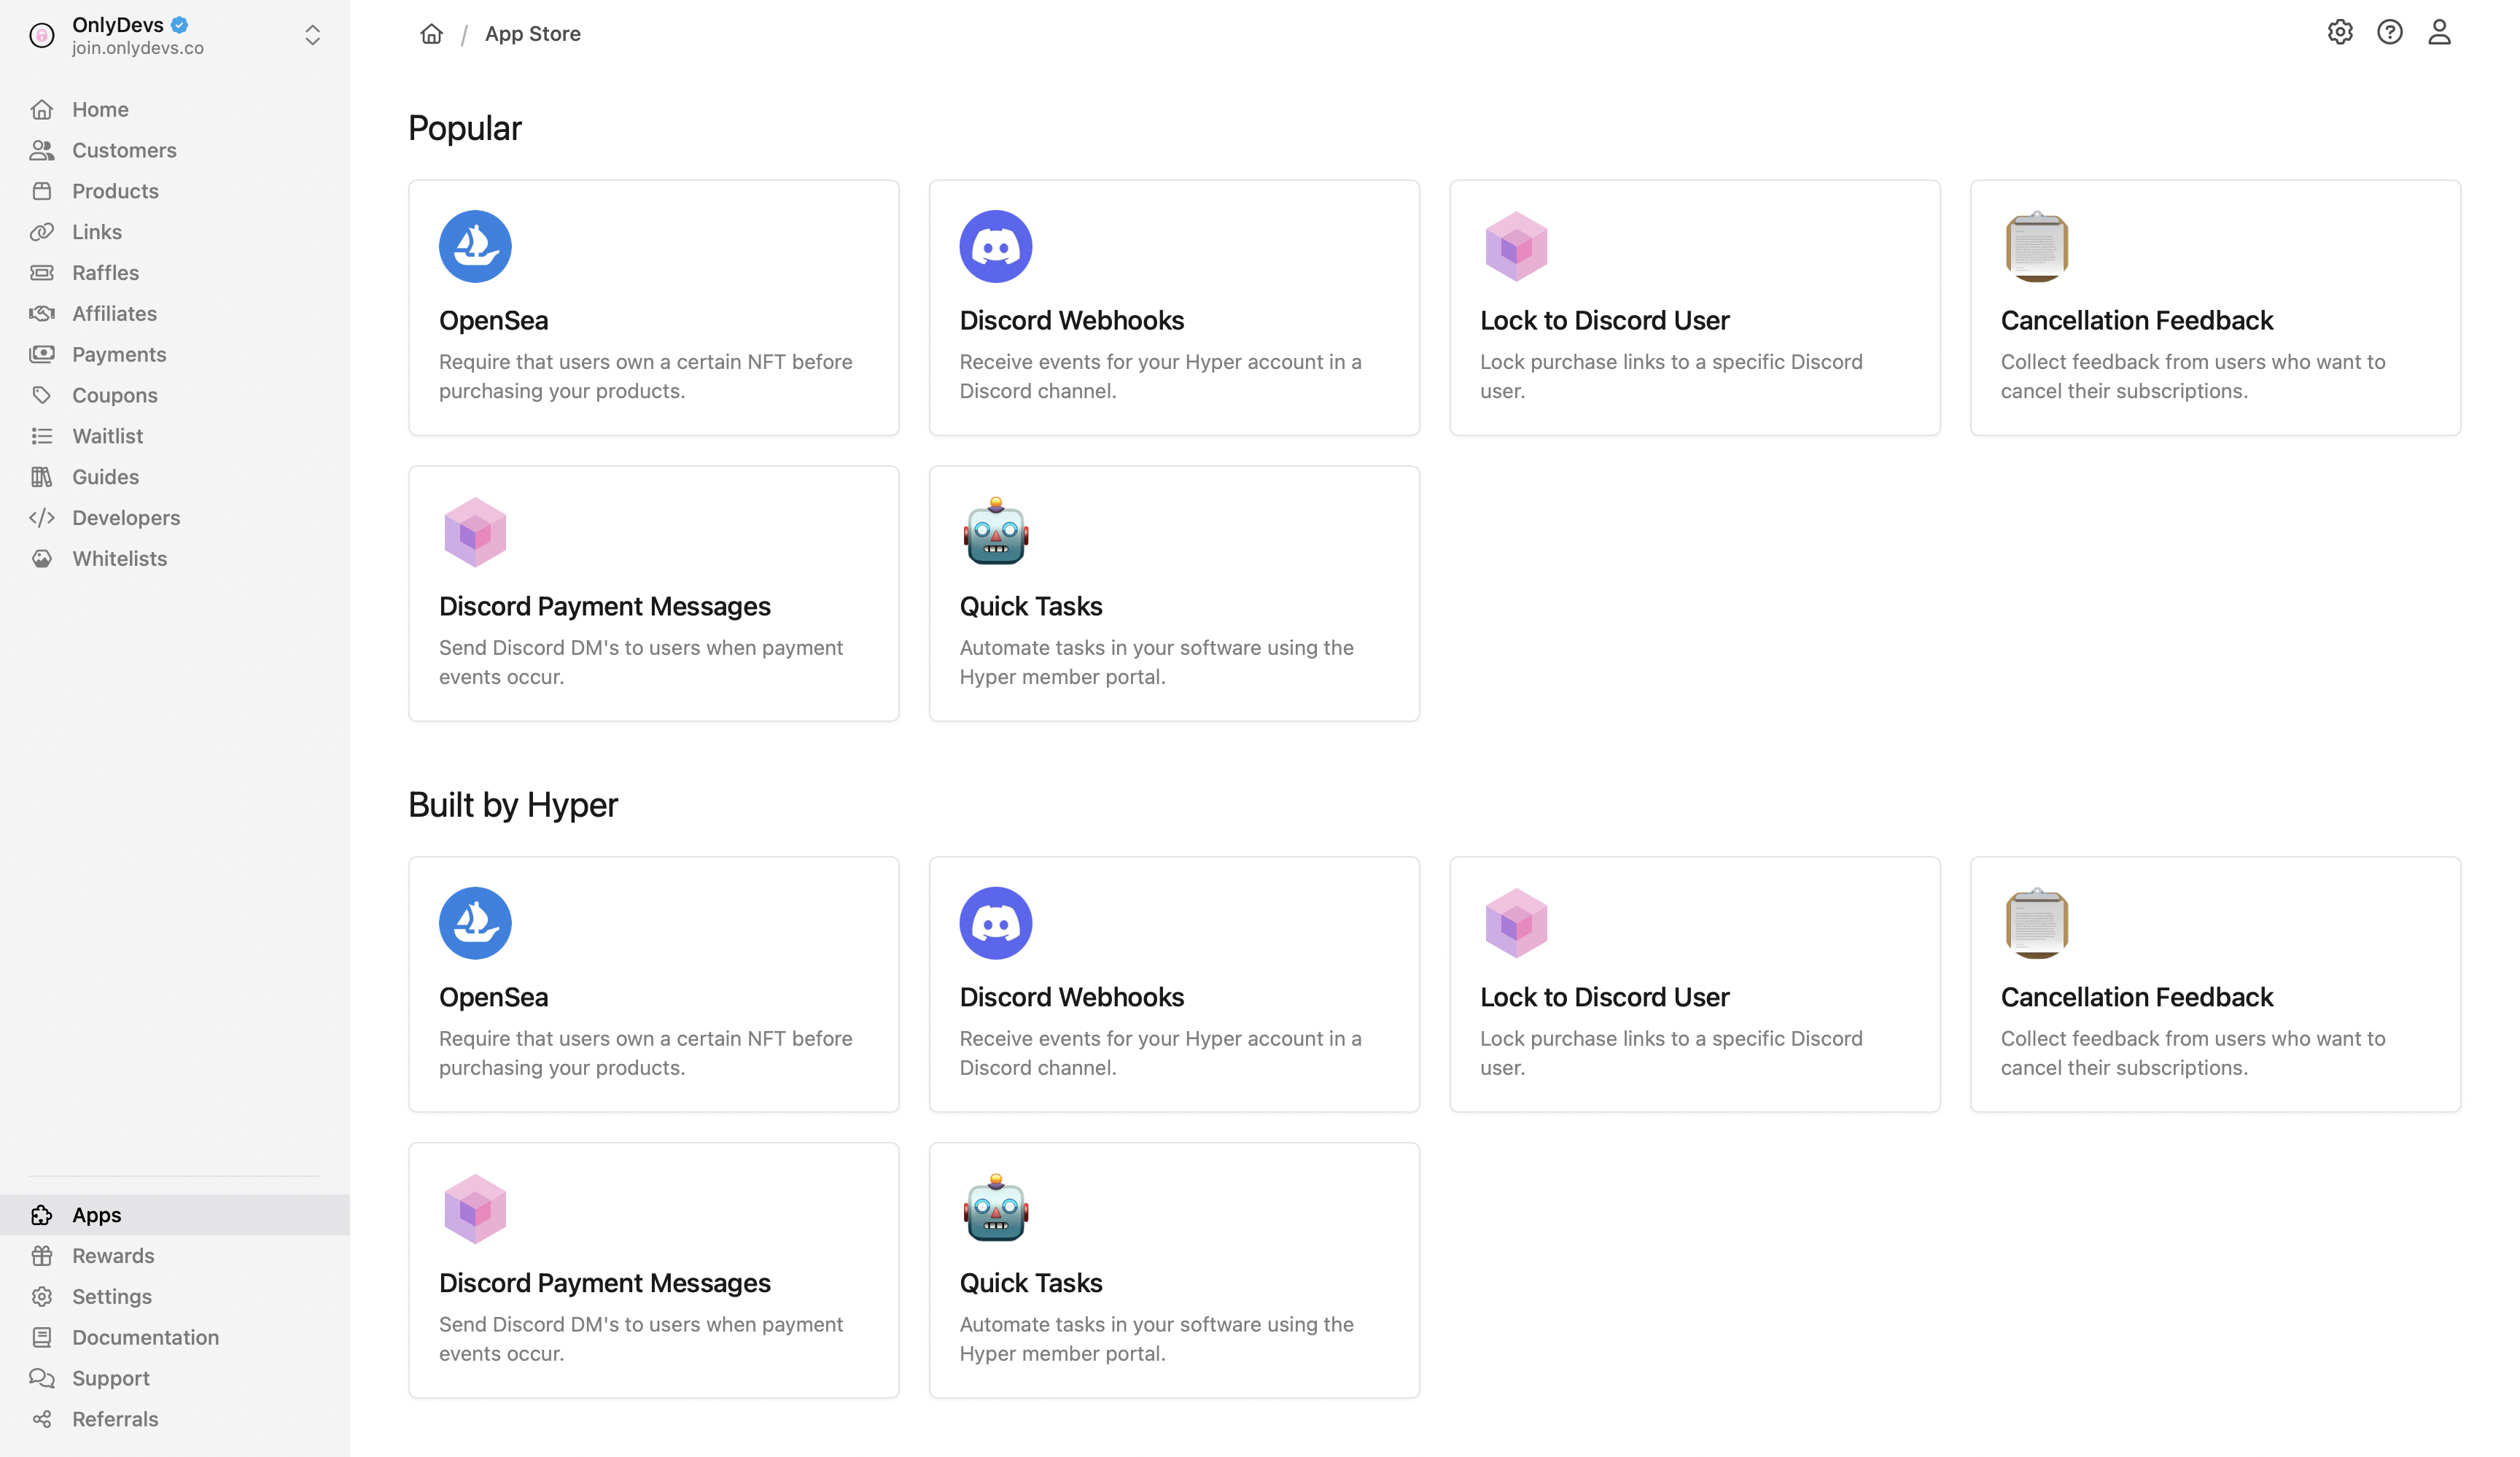
Task: Click the Cancellation Feedback clipboard icon in Built by Hyper
Action: coord(2036,922)
